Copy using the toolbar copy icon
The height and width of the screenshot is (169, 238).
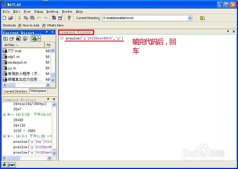(x=26, y=18)
